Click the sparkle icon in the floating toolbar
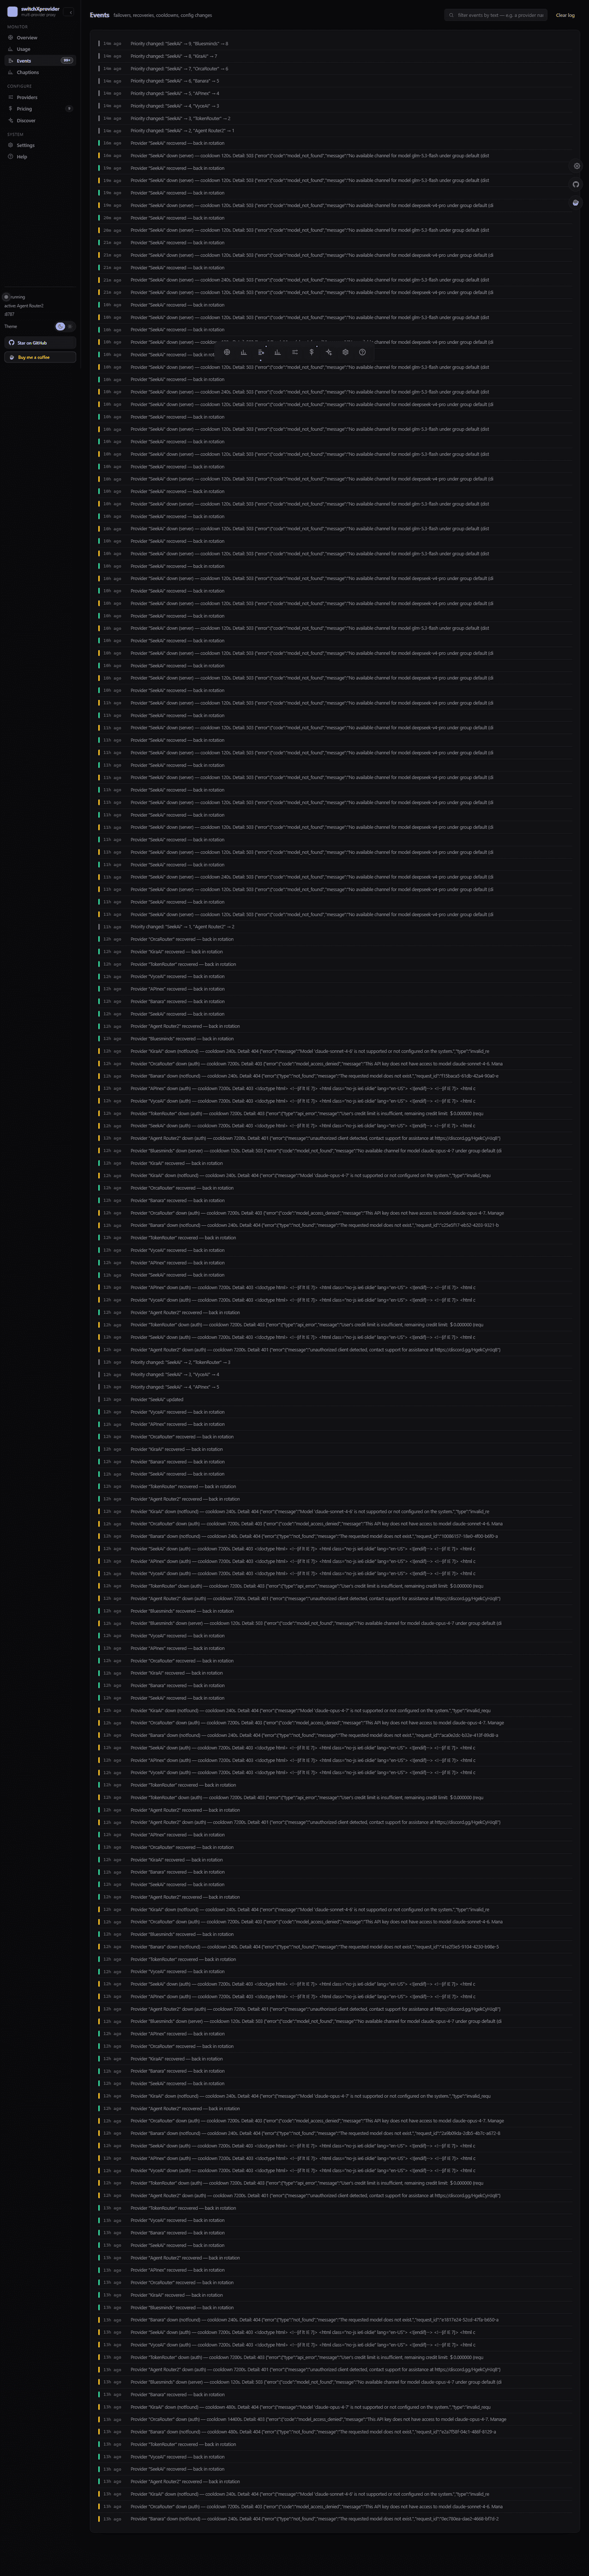Image resolution: width=589 pixels, height=2576 pixels. coord(328,352)
